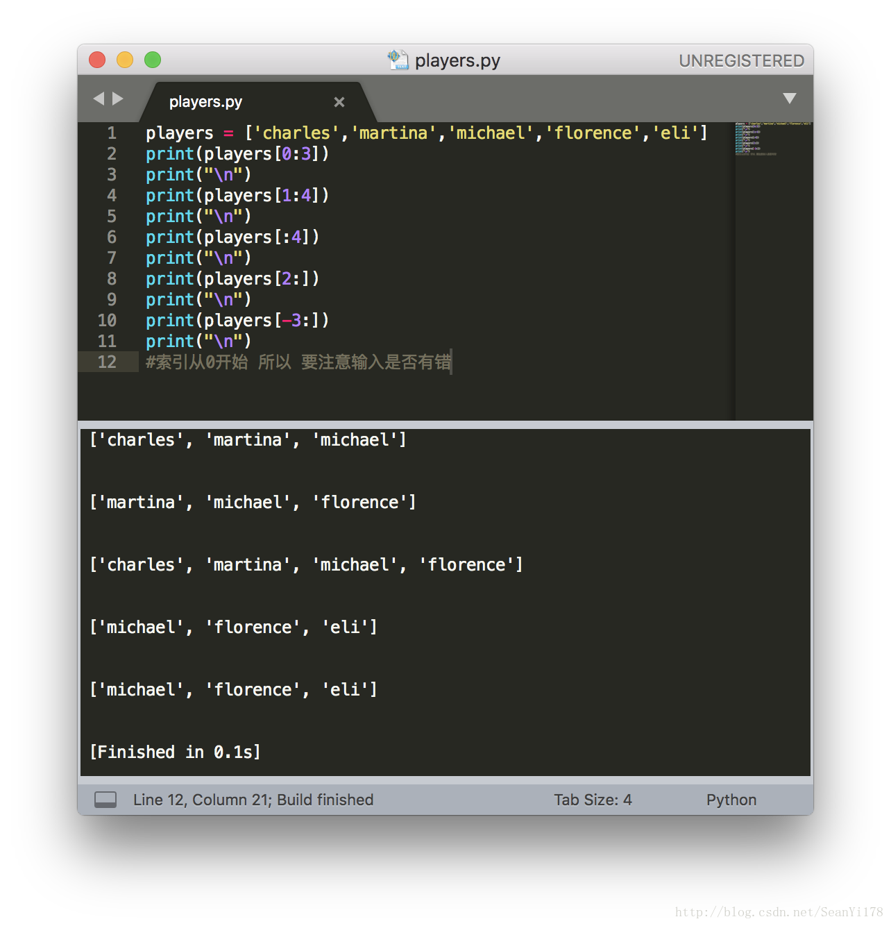
Task: Click the print(players[2:]) line
Action: [232, 278]
